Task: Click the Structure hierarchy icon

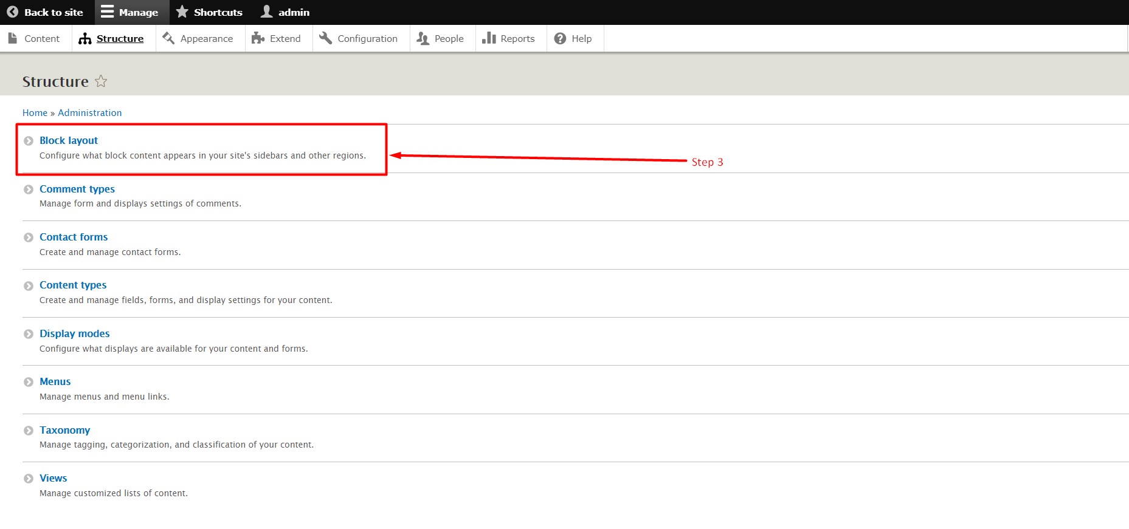Action: pos(85,39)
